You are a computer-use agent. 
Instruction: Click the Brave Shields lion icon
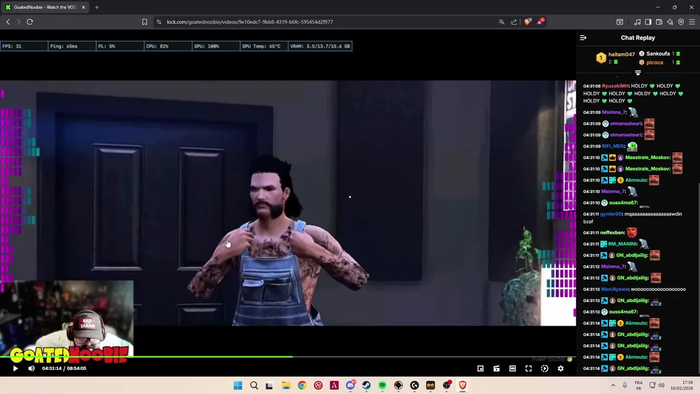coord(527,22)
